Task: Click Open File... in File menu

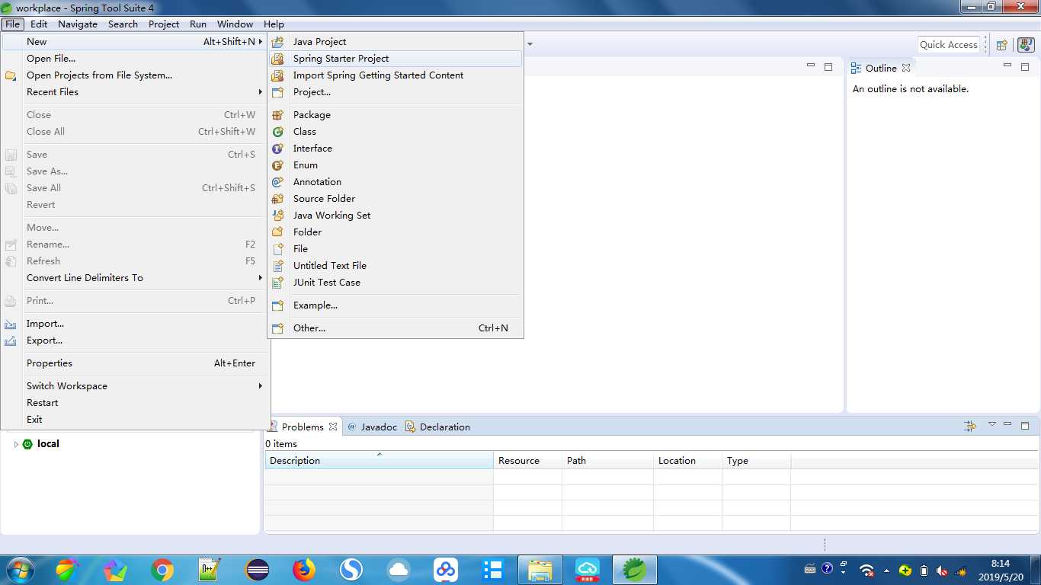Action: (134, 59)
